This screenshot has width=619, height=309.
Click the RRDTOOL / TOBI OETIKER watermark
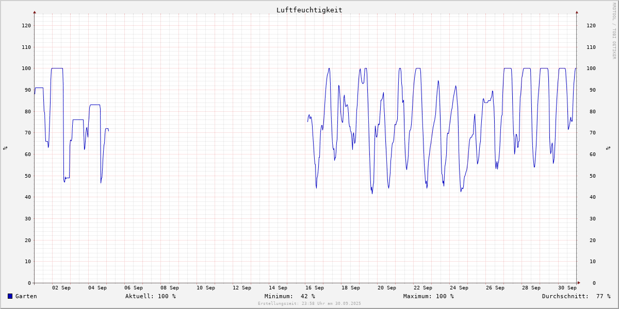pos(614,31)
